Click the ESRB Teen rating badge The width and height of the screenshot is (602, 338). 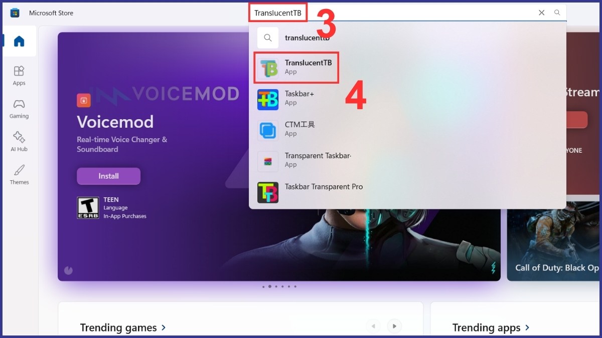pyautogui.click(x=88, y=207)
